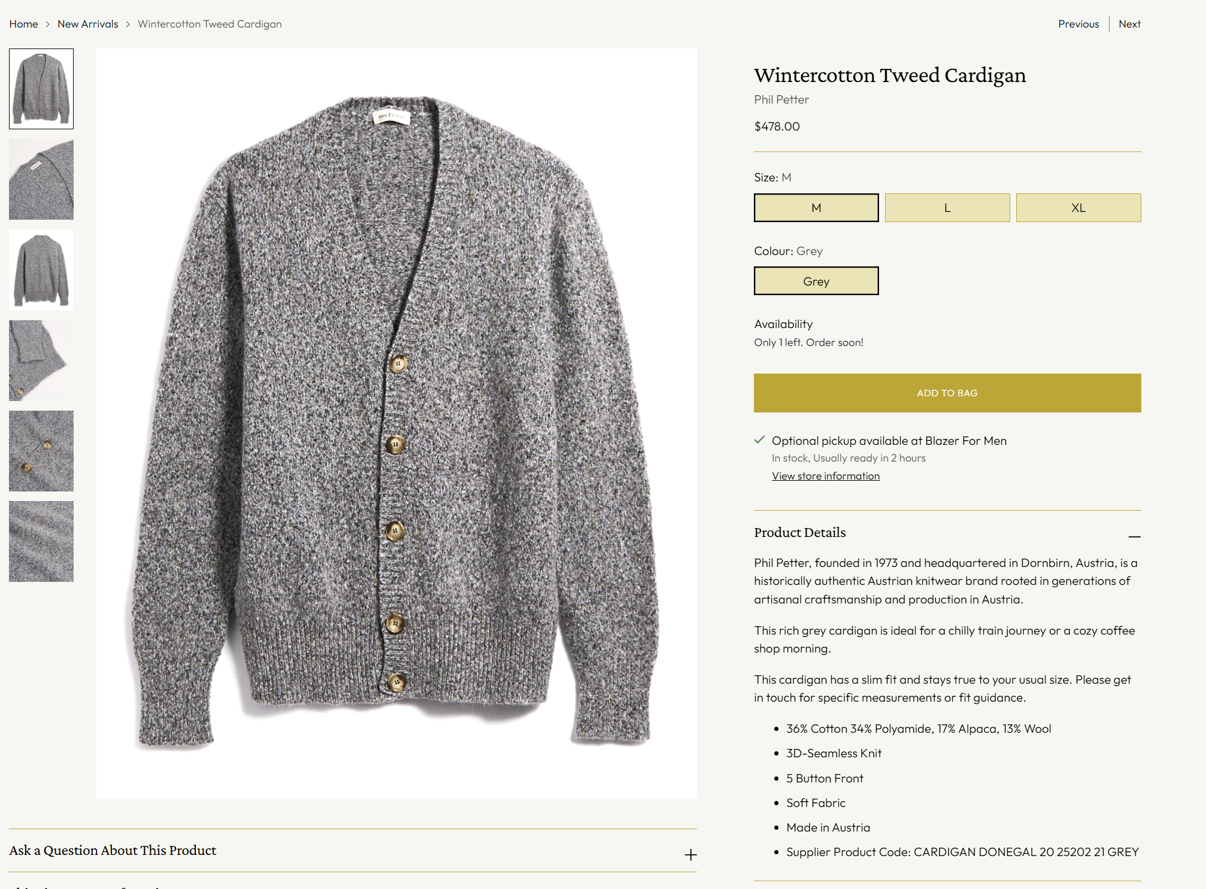Show button detail close-up thumbnail
This screenshot has width=1206, height=889.
(41, 451)
